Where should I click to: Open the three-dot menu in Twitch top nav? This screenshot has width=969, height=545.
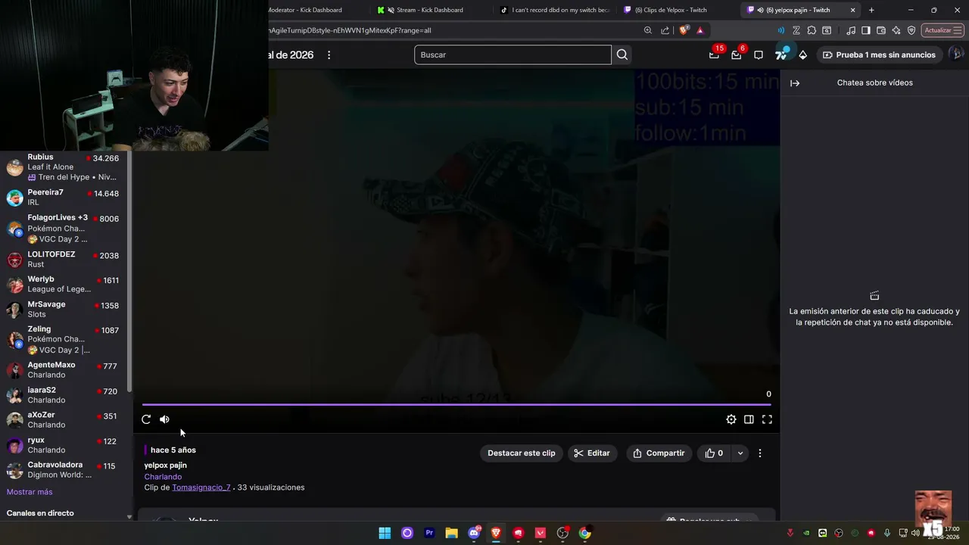(329, 55)
